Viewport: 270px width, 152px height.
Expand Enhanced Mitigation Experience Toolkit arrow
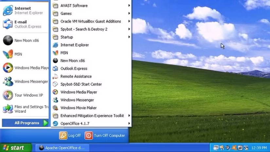pyautogui.click(x=129, y=116)
